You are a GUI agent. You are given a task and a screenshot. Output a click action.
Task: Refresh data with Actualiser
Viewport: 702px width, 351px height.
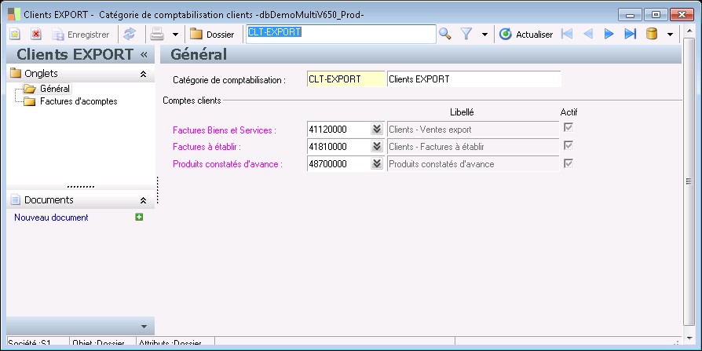tap(526, 34)
